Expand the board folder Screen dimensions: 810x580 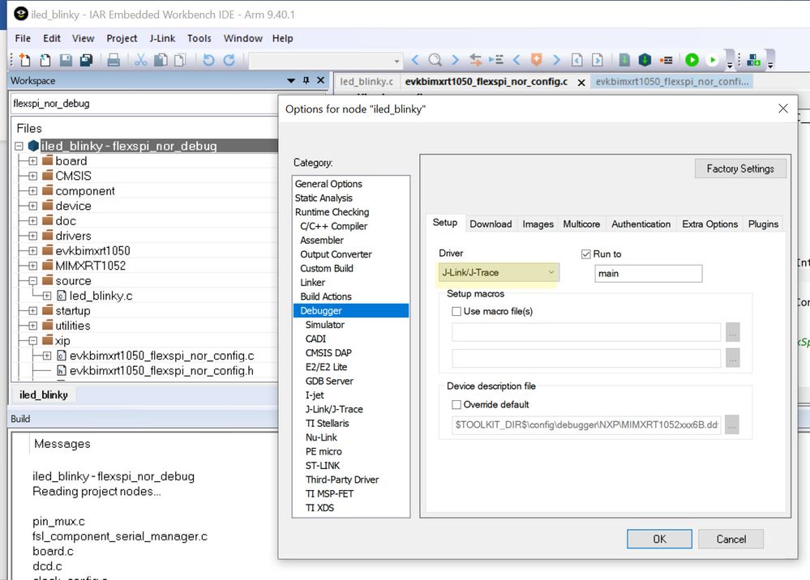(33, 161)
